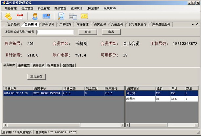
Task: Select the 会员账目 tab
Action: [31, 24]
